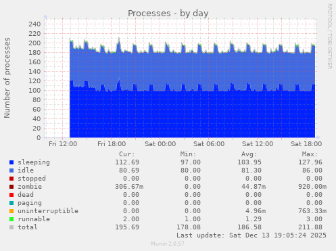This screenshot has height=251, width=336.
Task: Click the idle legend color swatch
Action: point(11,170)
